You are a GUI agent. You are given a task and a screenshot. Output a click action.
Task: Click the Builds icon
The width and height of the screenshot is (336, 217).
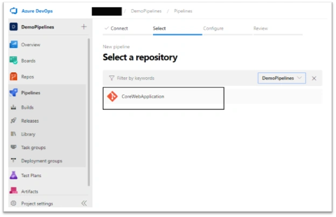pos(13,107)
